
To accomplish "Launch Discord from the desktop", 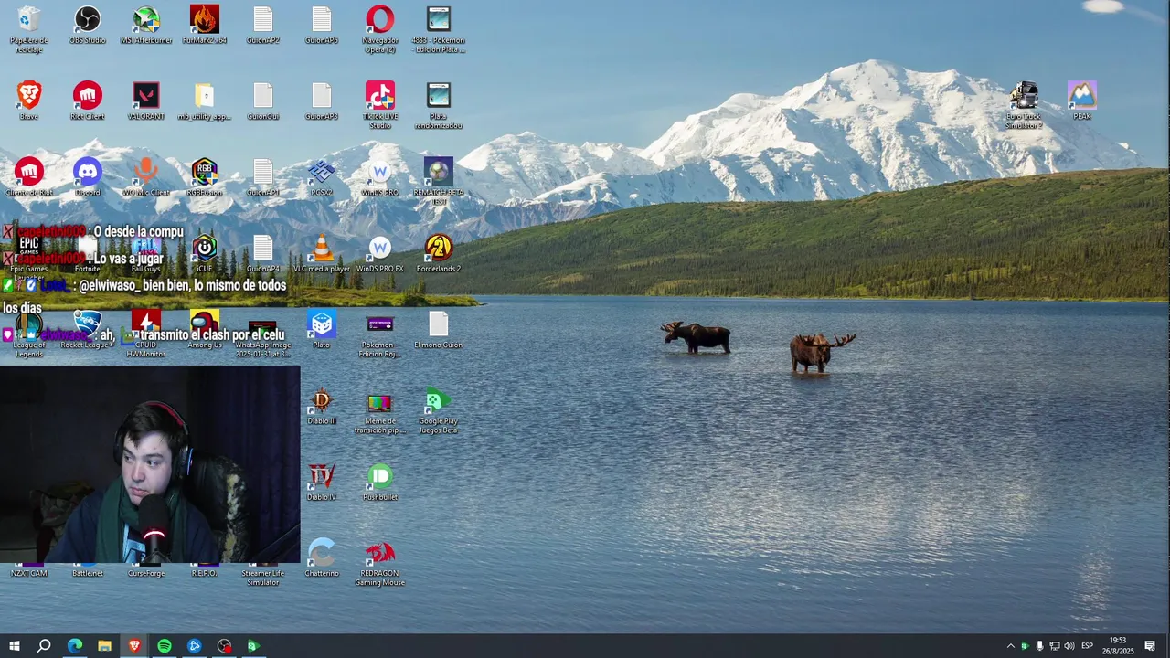I will coord(88,176).
